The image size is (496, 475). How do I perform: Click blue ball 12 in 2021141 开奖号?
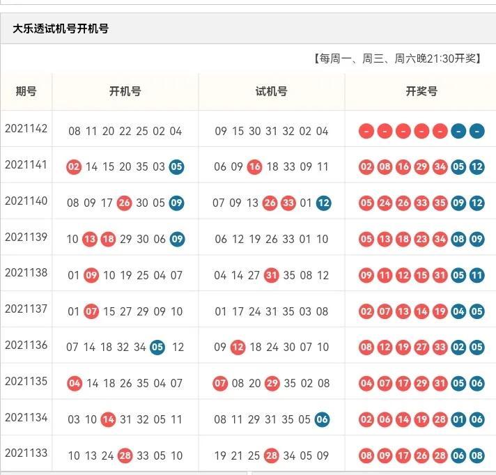(x=477, y=166)
